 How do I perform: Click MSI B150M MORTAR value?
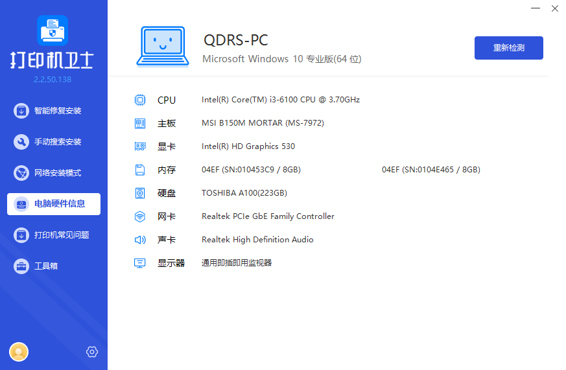click(263, 123)
